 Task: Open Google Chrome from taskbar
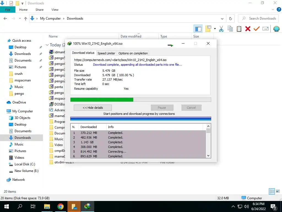point(61,206)
